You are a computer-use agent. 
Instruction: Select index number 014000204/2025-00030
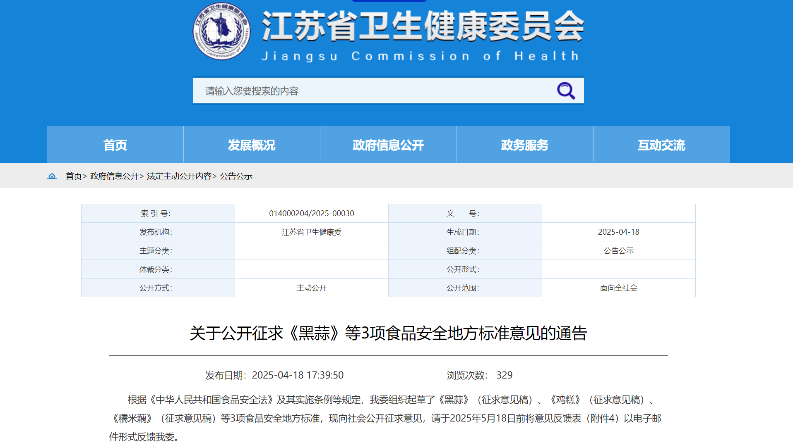[312, 213]
